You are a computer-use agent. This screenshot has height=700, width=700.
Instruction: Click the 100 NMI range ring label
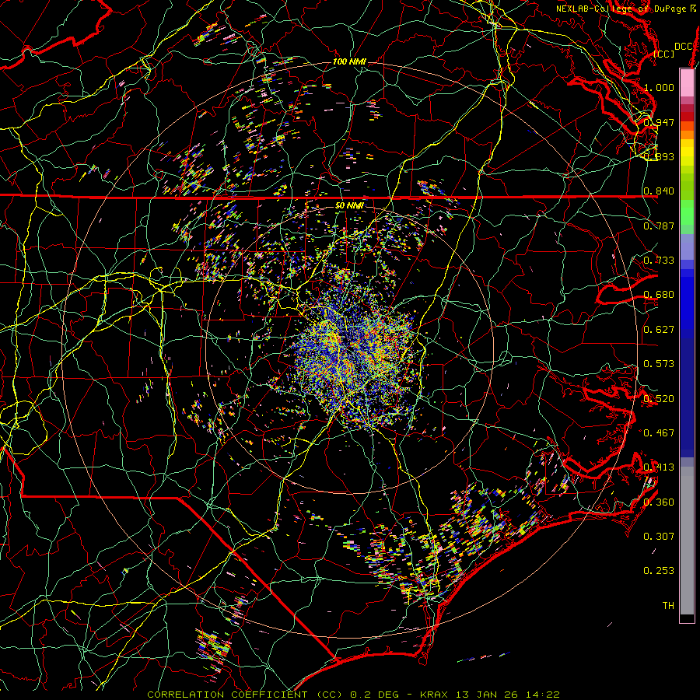point(349,61)
